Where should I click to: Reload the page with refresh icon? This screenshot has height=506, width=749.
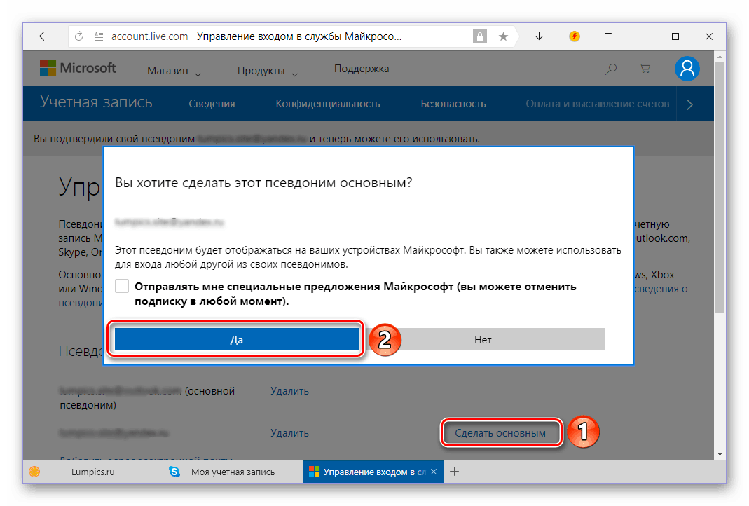[x=79, y=36]
